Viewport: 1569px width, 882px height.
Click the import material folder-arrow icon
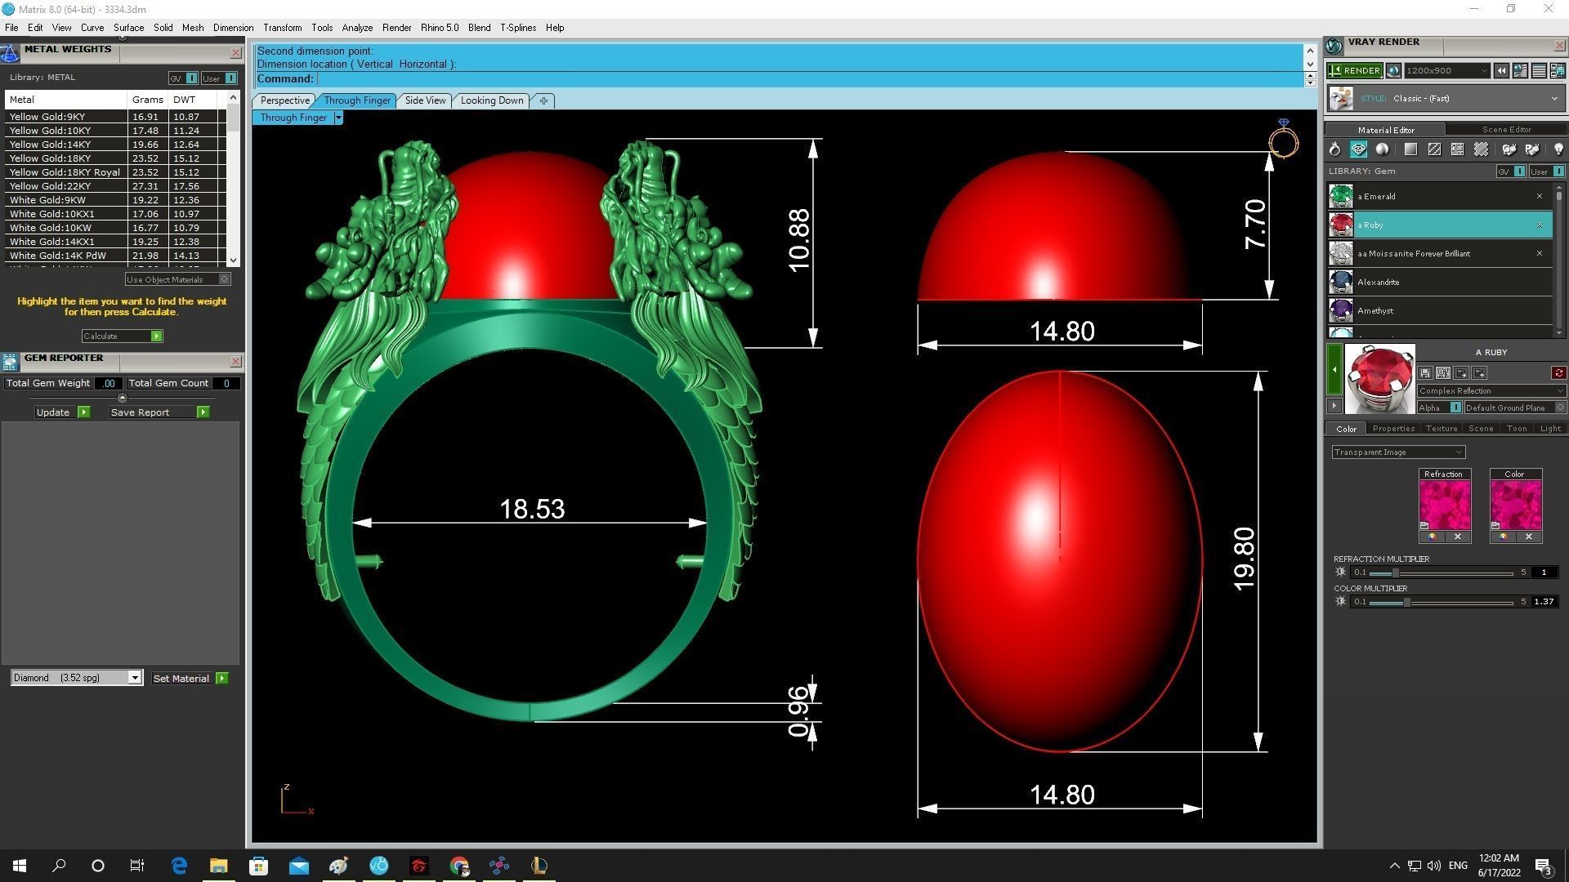[1461, 373]
